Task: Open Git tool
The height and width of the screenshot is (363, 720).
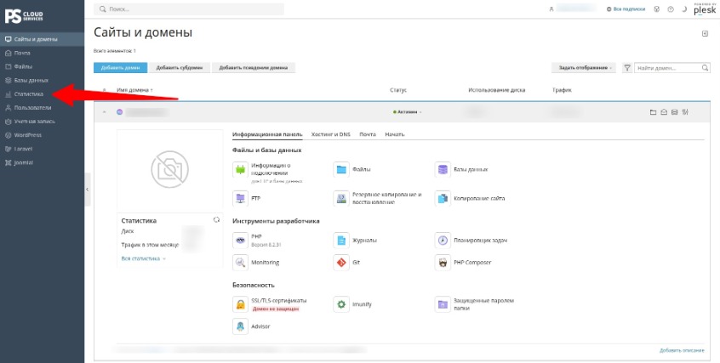Action: point(347,263)
